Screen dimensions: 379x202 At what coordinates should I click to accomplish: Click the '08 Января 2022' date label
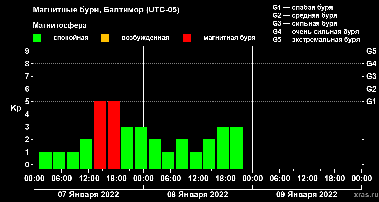[x=198, y=195]
